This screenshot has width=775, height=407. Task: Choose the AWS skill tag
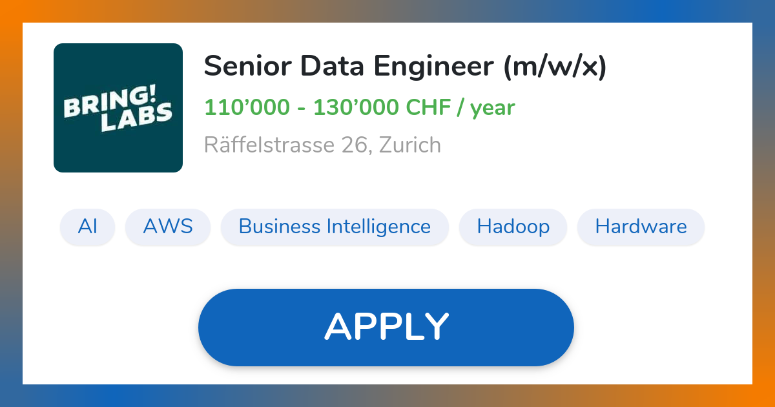click(168, 227)
